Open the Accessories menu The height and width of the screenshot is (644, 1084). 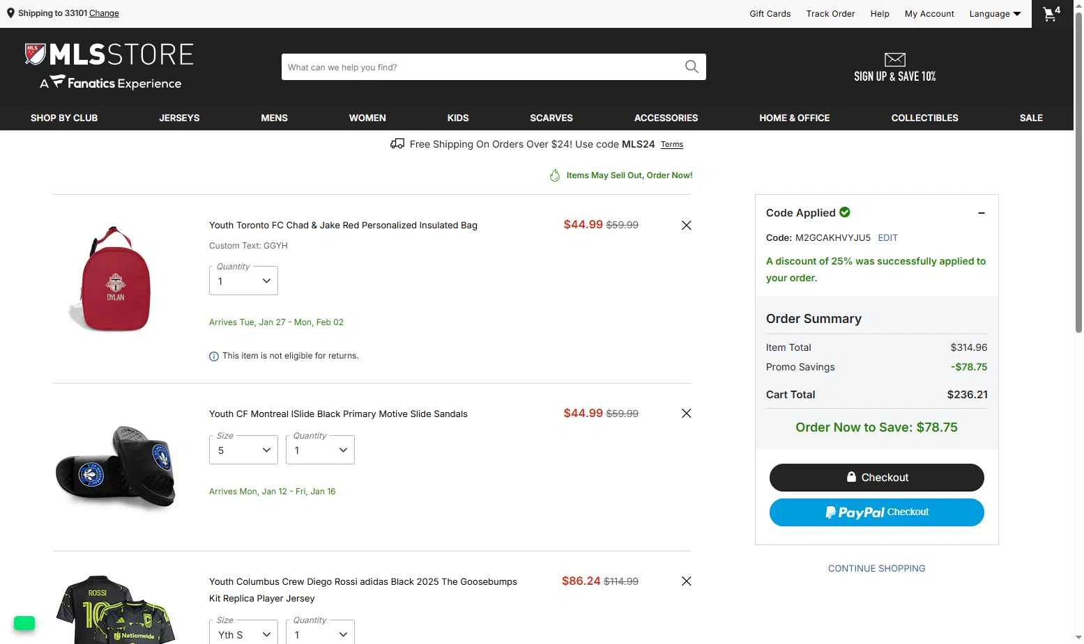[x=666, y=118]
